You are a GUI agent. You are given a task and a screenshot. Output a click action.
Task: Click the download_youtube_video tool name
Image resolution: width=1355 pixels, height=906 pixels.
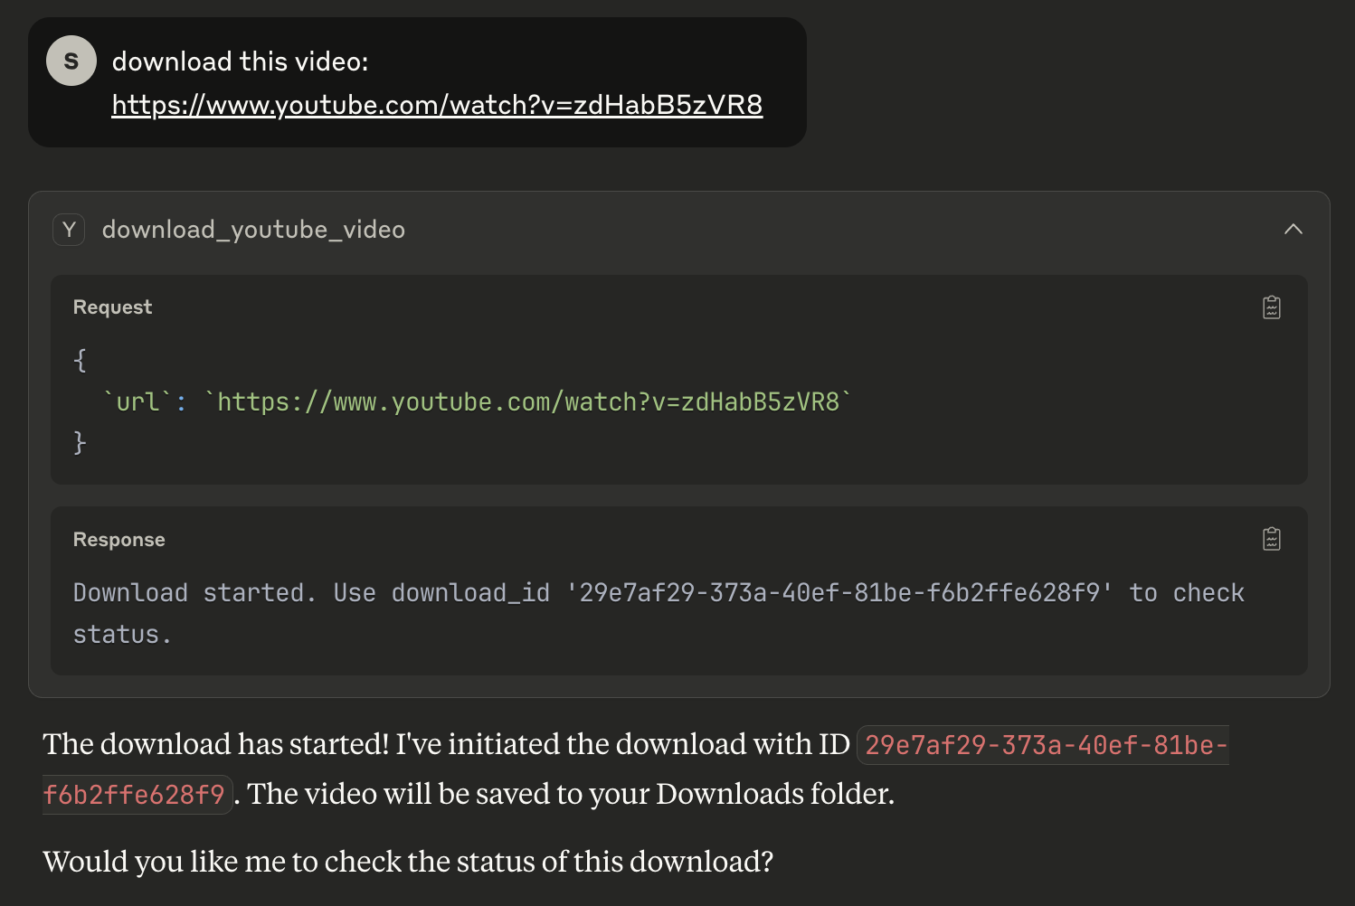[x=253, y=230]
